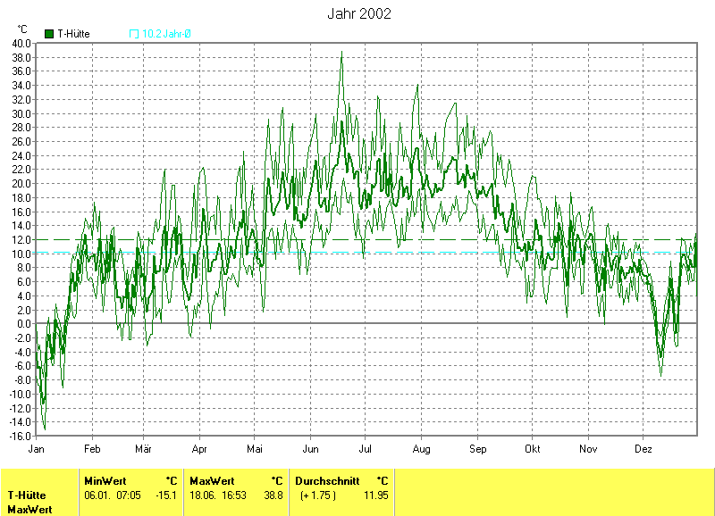Click the cyan Jahr-Ø legend box
The image size is (715, 516).
coord(134,34)
